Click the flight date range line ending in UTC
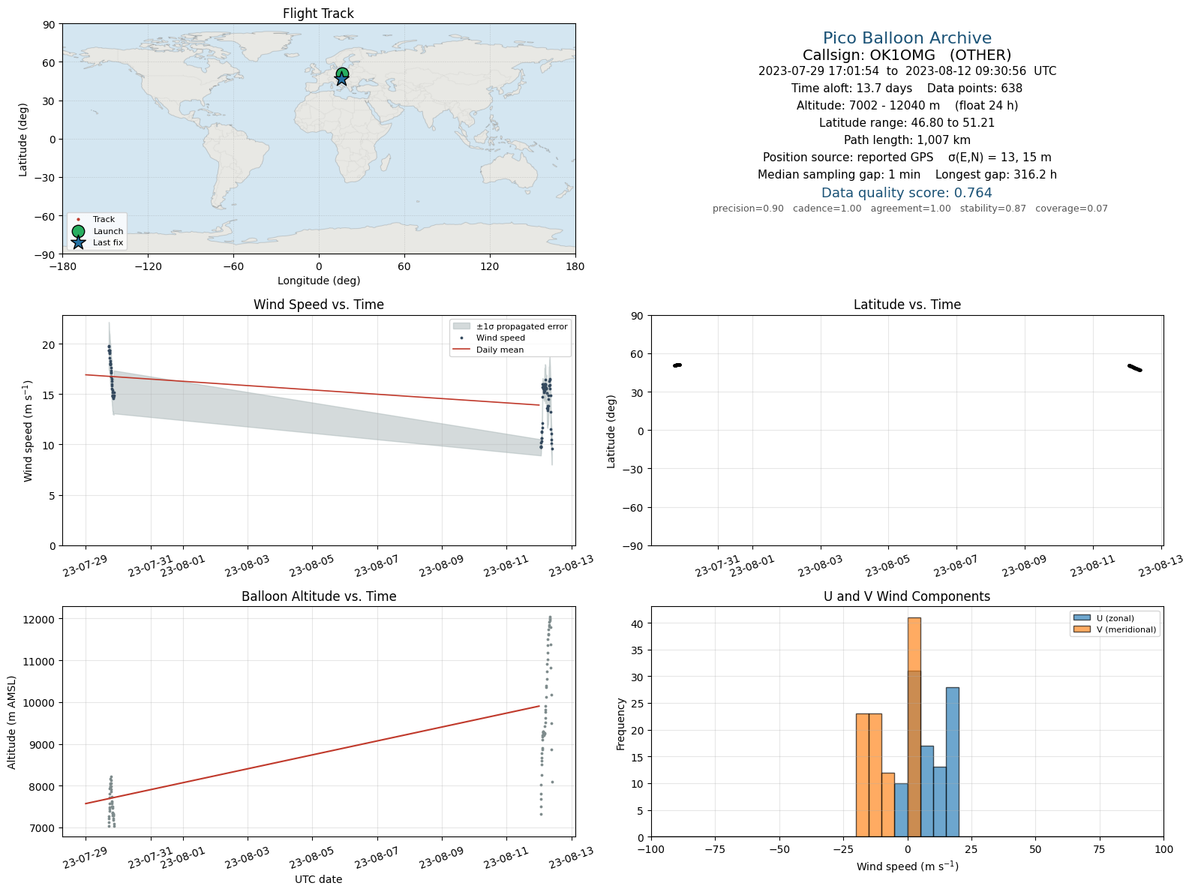 907,71
